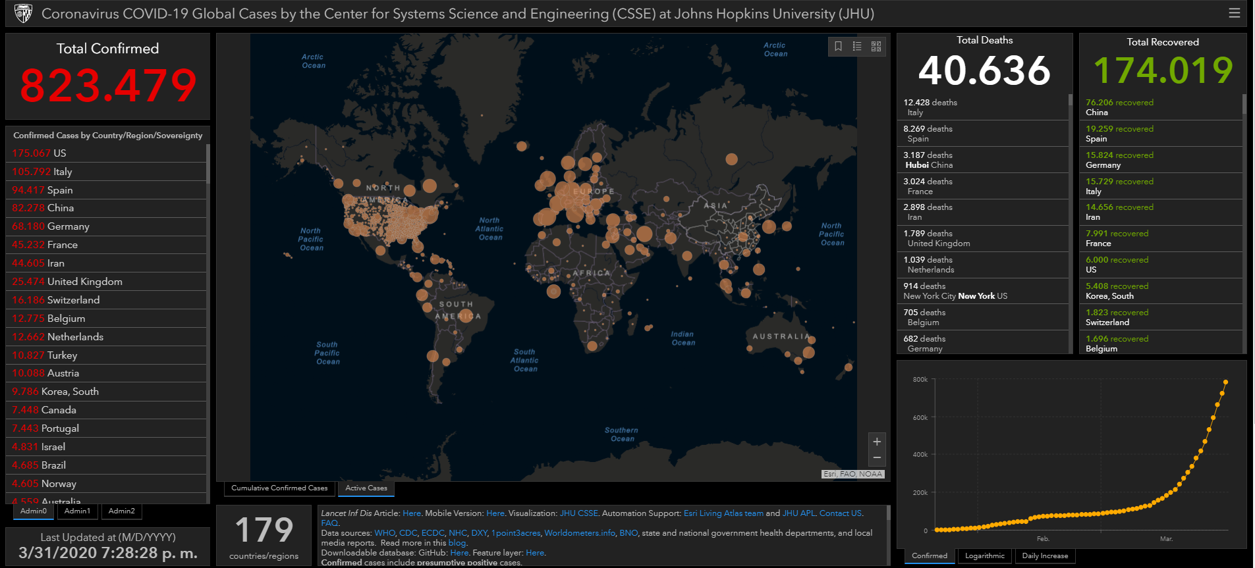Screen dimensions: 1255x568
Task: Select Italy in confirmed cases list
Action: click(107, 172)
